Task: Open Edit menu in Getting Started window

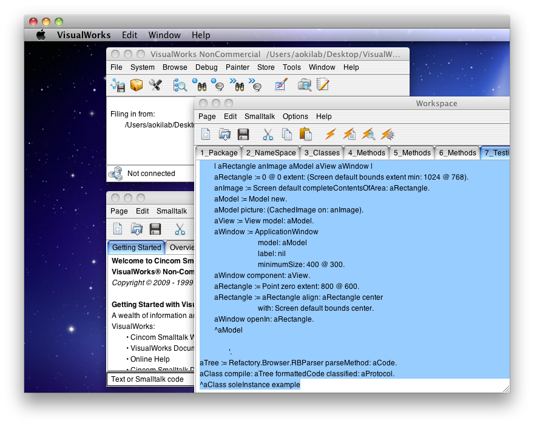Action: [x=143, y=211]
